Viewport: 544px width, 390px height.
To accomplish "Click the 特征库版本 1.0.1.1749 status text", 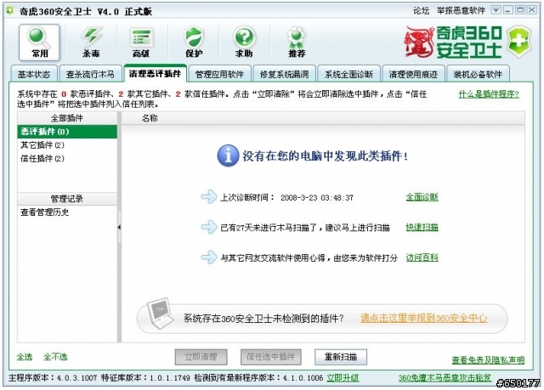I will point(145,377).
